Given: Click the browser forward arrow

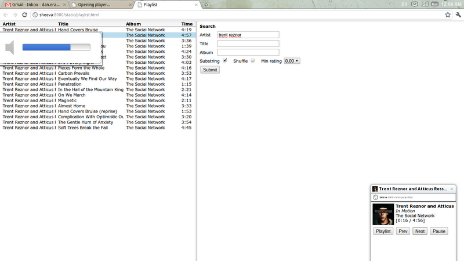Looking at the screenshot, I should pos(15,15).
